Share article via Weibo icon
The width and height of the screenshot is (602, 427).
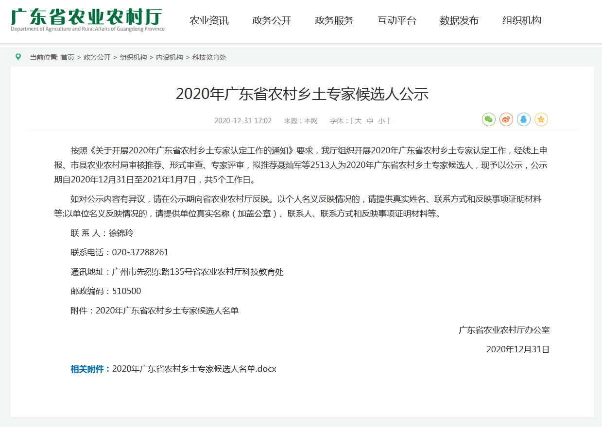(506, 119)
